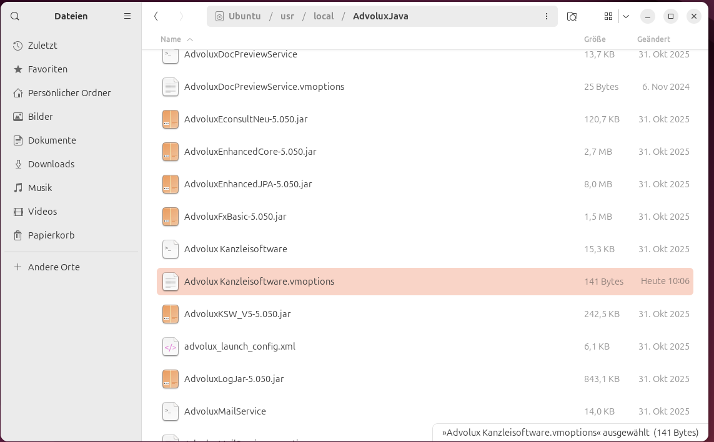
Task: Toggle the grid view icon
Action: coord(608,16)
